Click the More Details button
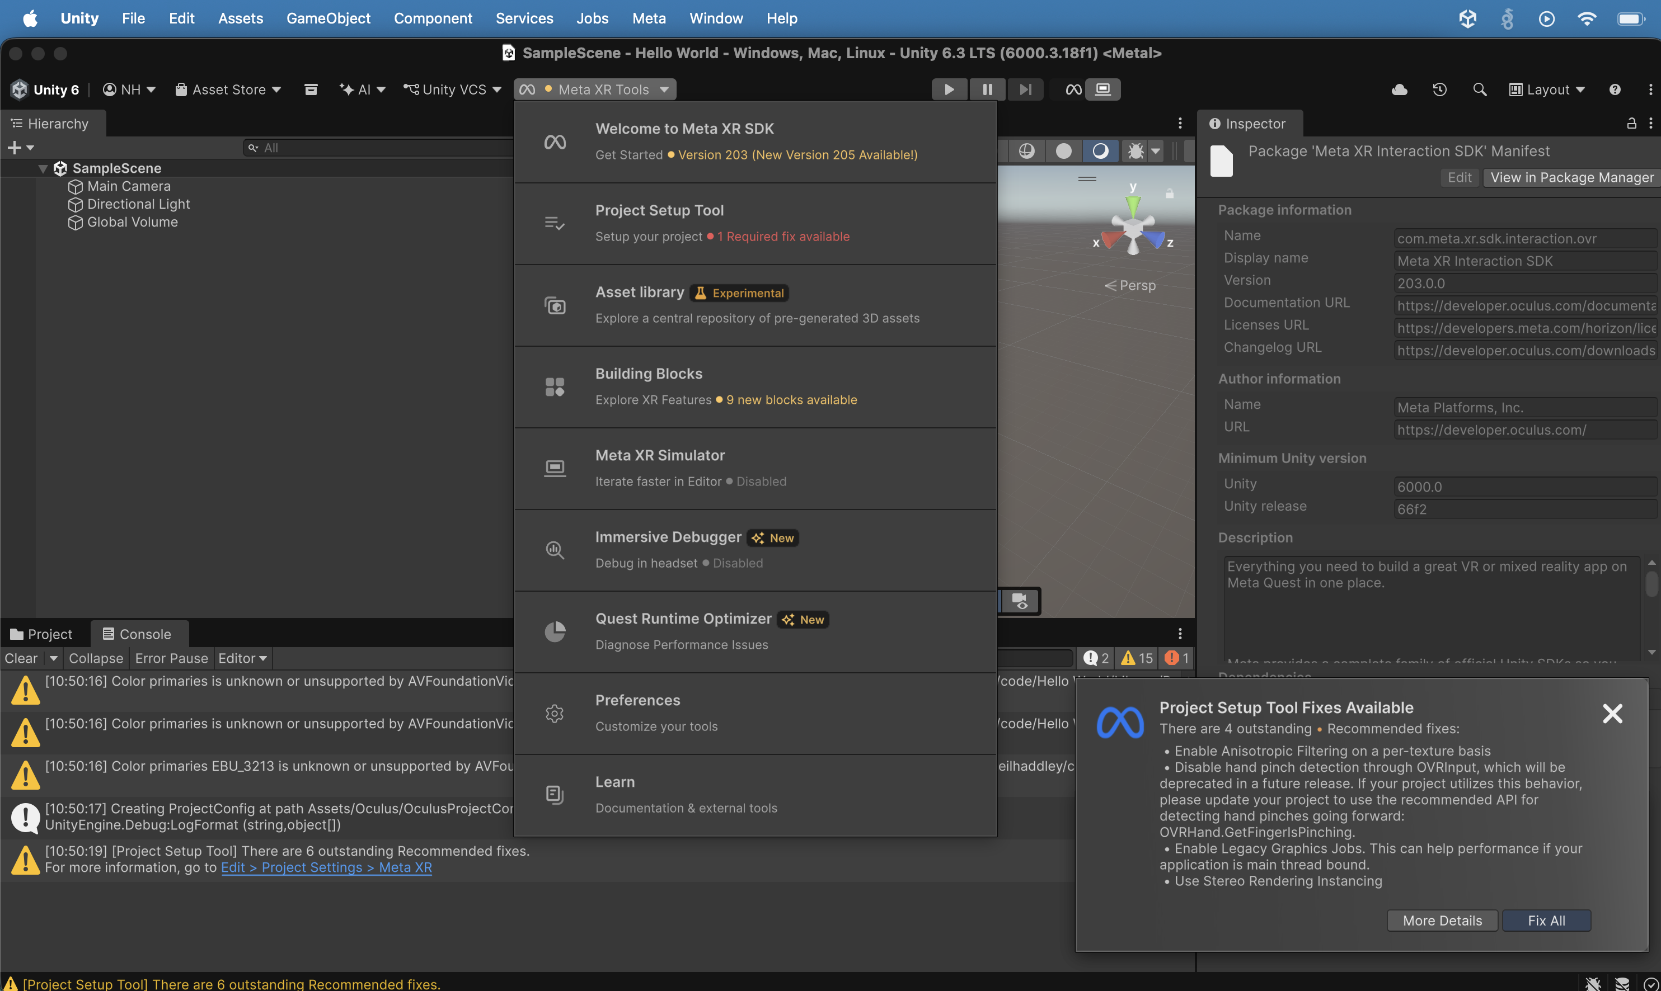Screen dimensions: 1661x991 point(1442,920)
